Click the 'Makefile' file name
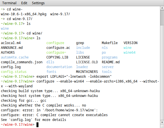This screenshot has height=128, width=164. (x=110, y=43)
